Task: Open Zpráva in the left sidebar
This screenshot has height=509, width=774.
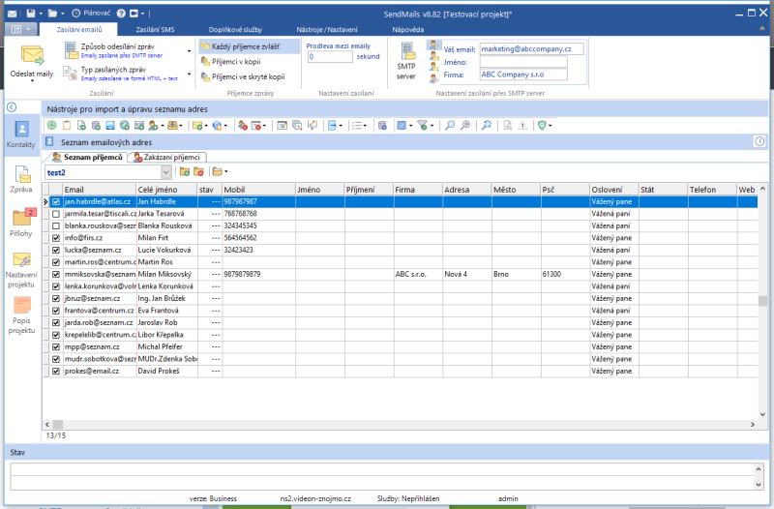Action: click(x=20, y=179)
